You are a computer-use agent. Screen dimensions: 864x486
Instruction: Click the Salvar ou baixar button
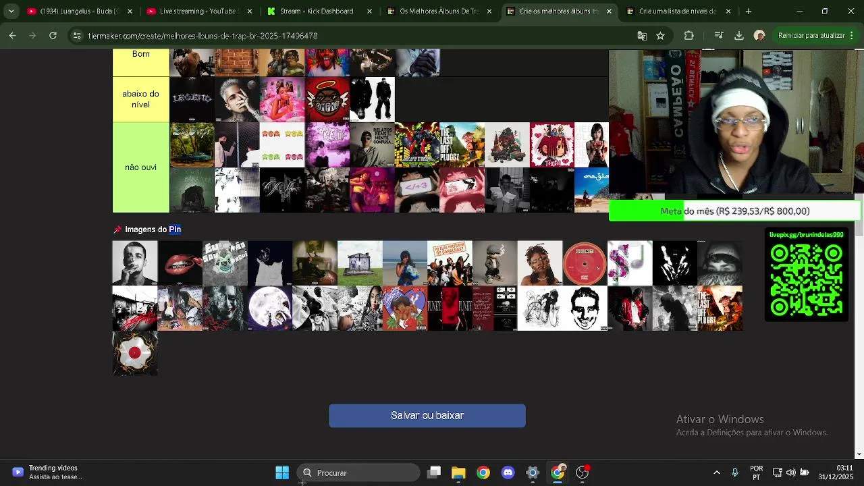coord(427,416)
